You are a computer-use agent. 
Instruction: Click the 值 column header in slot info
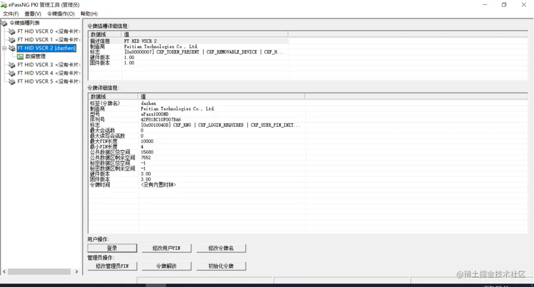click(205, 34)
